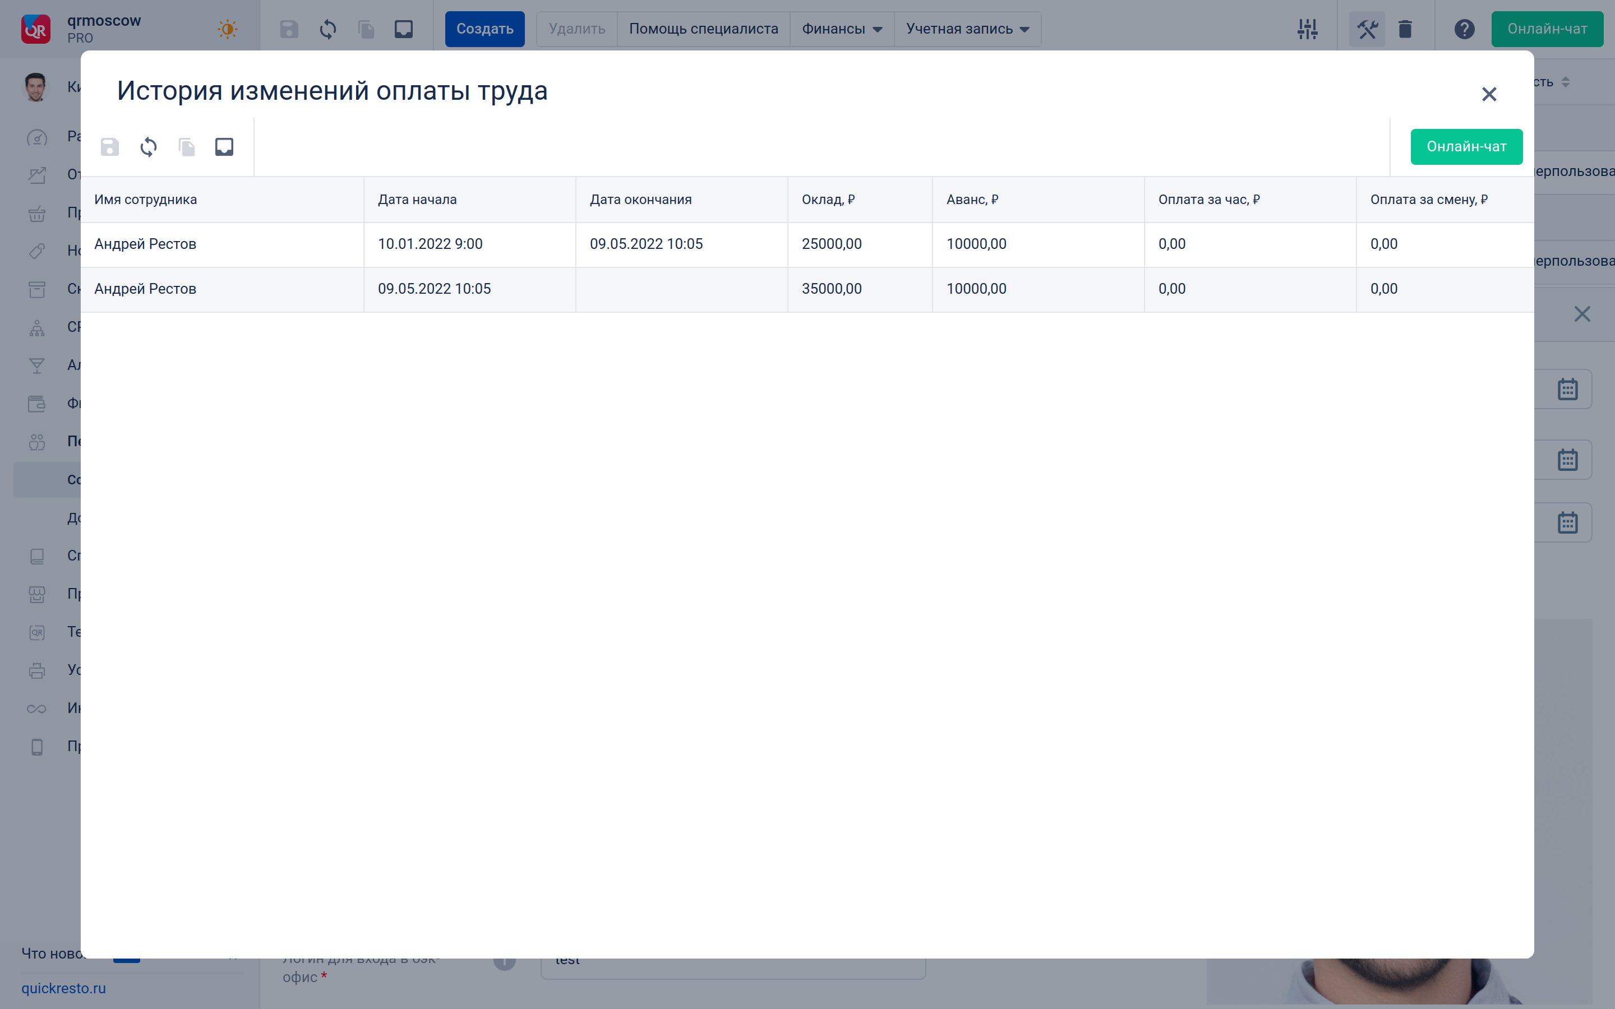Click the inbox icon in dialog toolbar
The image size is (1615, 1009).
(224, 147)
